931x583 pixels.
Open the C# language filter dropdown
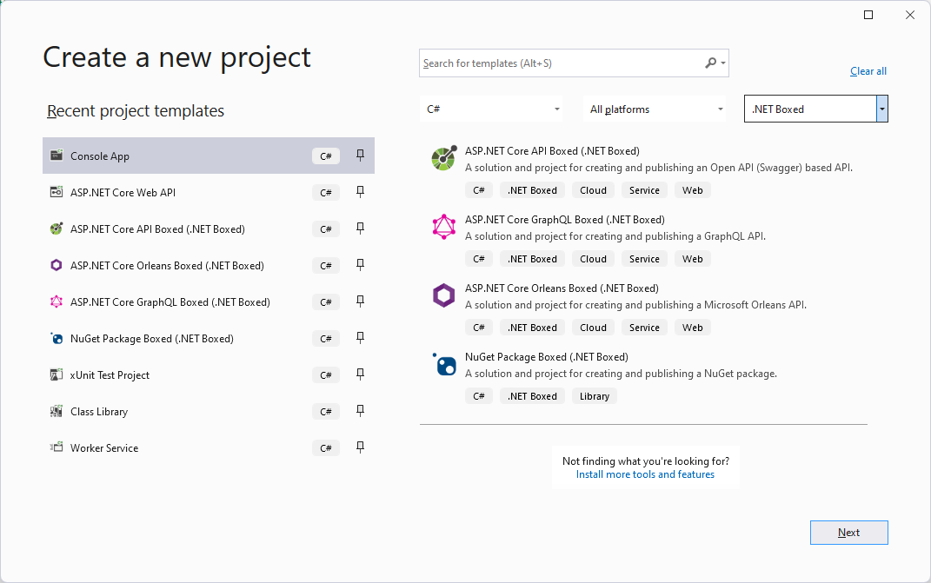492,109
